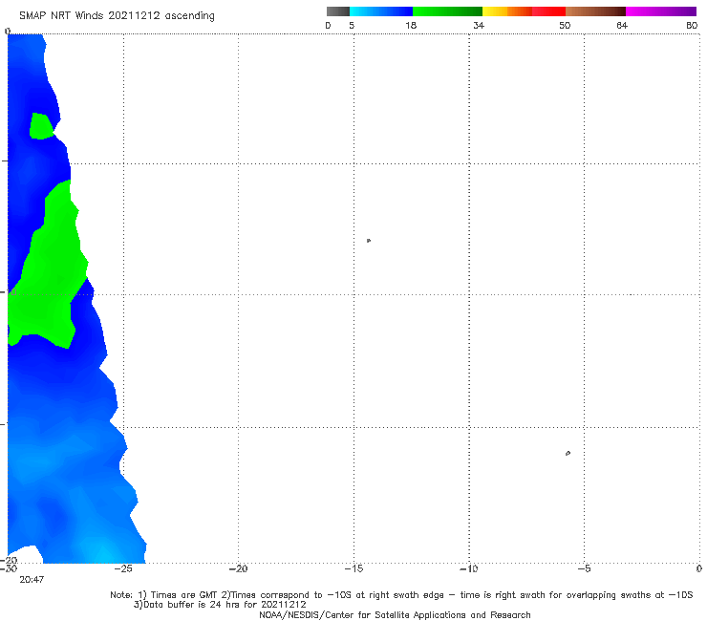Click the note line starting 'Note: 1) Times are GMT'
Image resolution: width=707 pixels, height=621 pixels.
coord(401,595)
